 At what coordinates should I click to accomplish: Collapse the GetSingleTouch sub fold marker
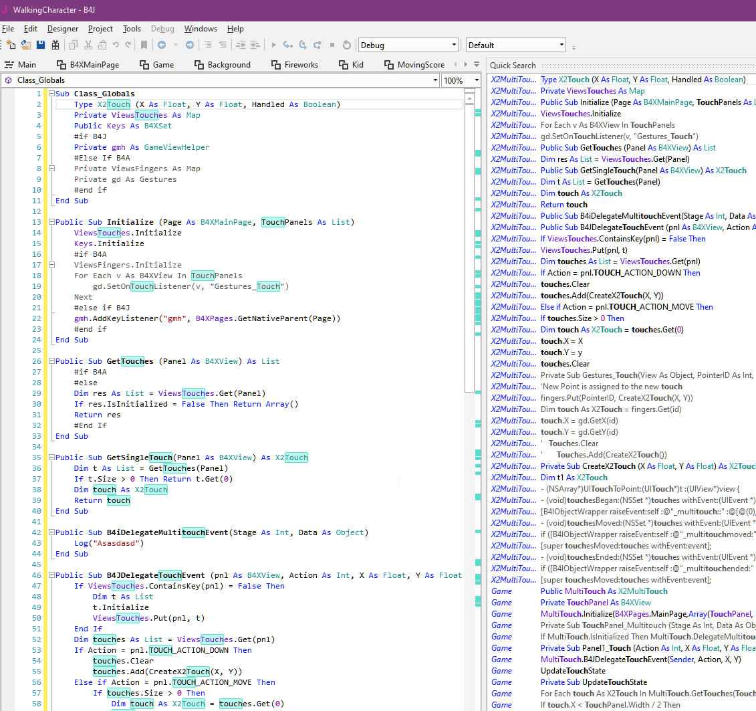[x=51, y=458]
